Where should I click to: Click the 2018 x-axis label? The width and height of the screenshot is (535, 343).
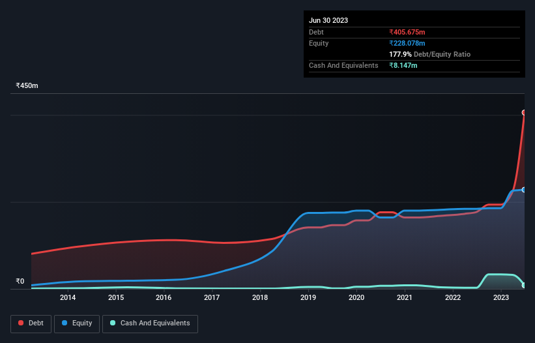260,297
